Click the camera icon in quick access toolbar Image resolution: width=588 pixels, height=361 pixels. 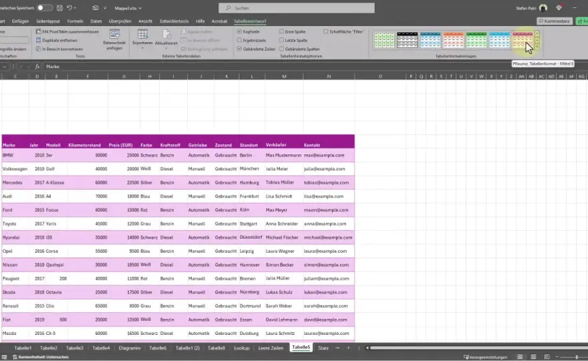tap(96, 8)
